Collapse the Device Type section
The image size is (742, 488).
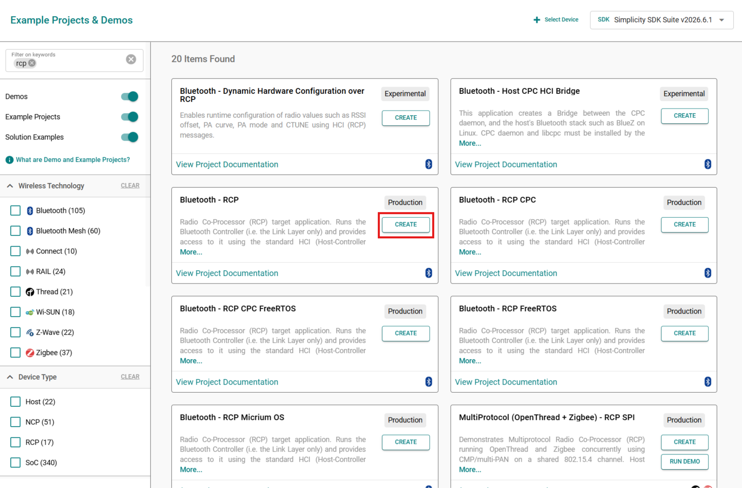click(x=10, y=377)
